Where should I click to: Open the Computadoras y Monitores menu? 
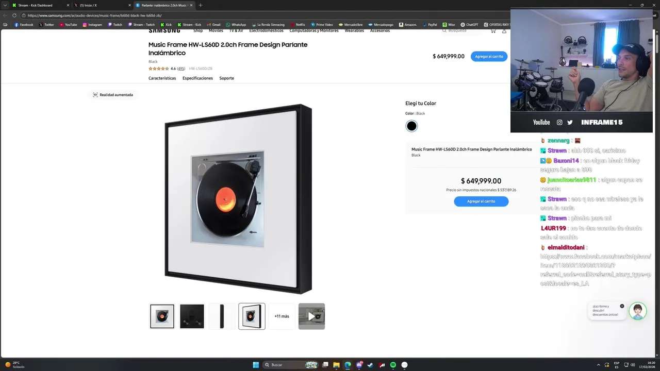pyautogui.click(x=314, y=31)
